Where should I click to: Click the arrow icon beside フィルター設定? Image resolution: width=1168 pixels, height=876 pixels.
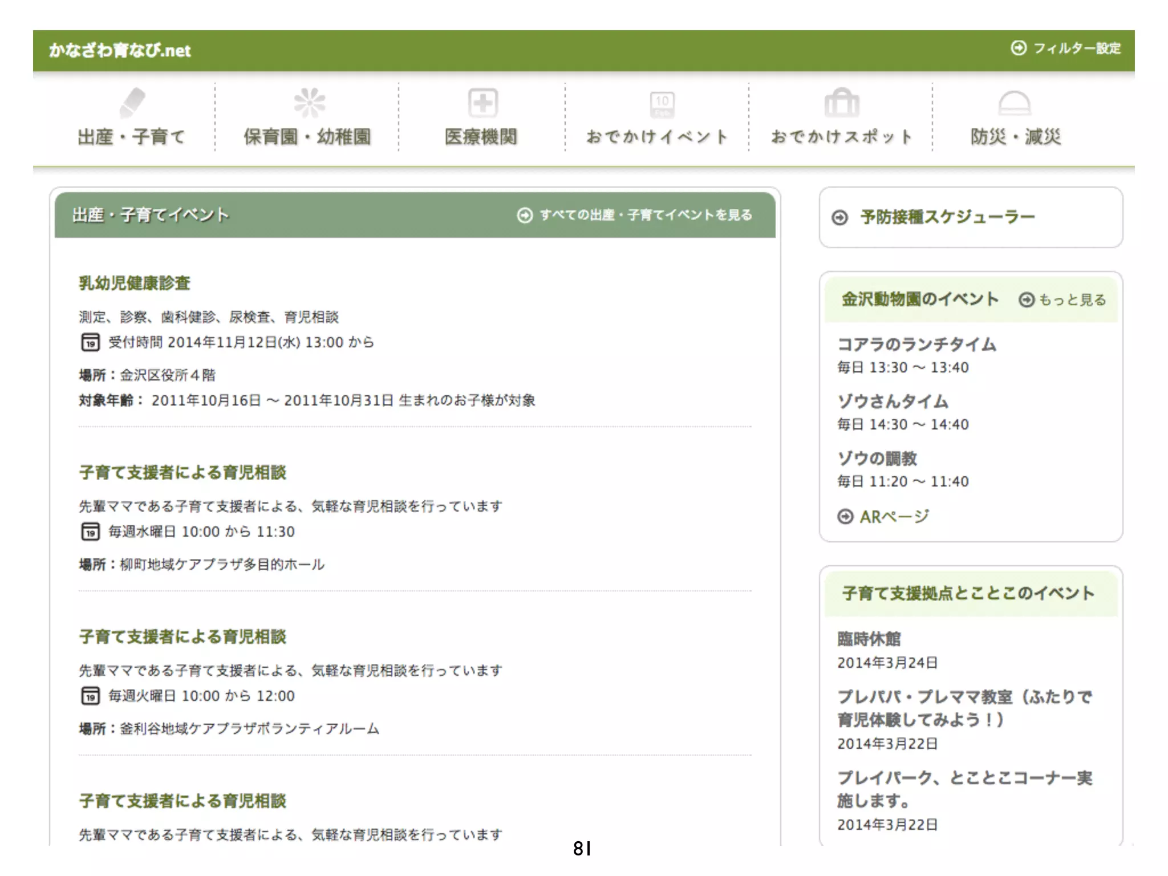tap(1018, 48)
